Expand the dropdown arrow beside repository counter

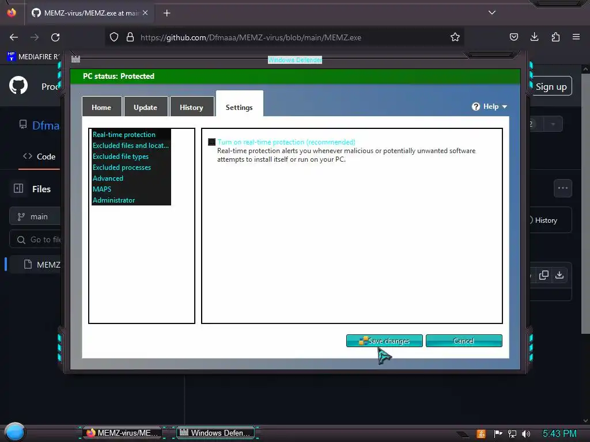pos(553,124)
